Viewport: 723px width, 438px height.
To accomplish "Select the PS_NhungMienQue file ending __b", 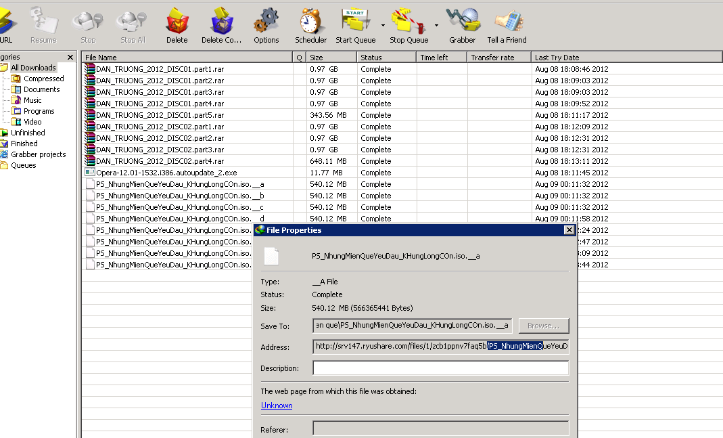I will coord(180,196).
